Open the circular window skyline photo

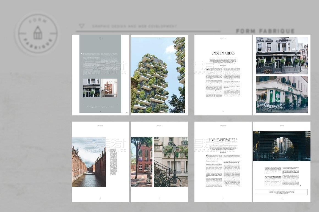(x=282, y=146)
